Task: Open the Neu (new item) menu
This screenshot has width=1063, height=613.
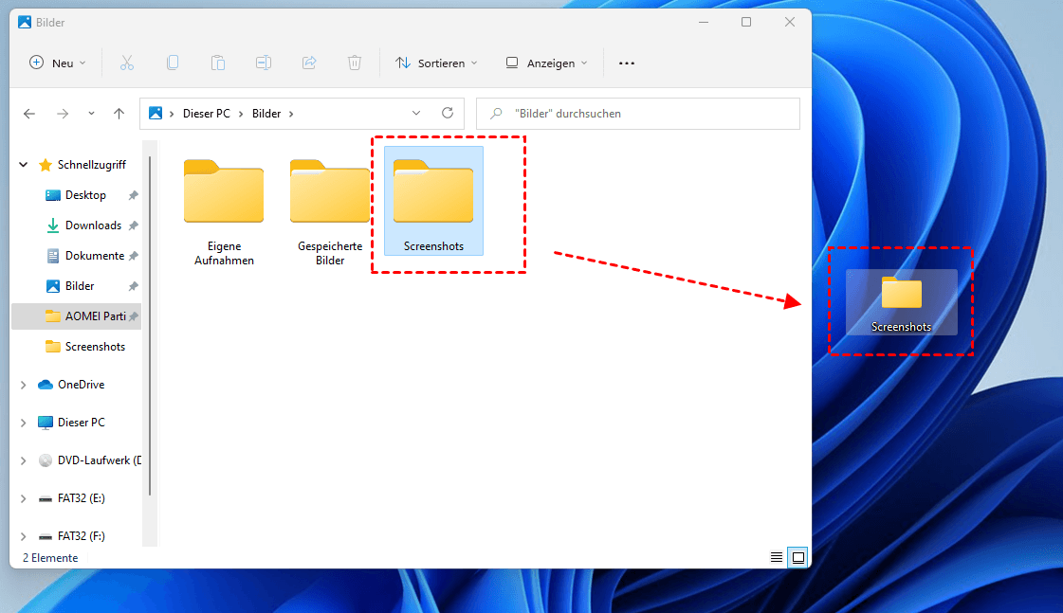Action: click(58, 63)
